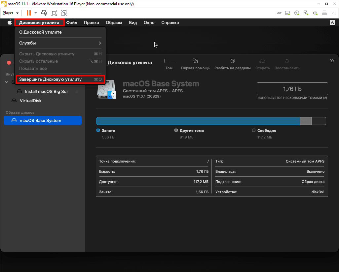
Task: Expand the Службы submenu
Action: 60,43
